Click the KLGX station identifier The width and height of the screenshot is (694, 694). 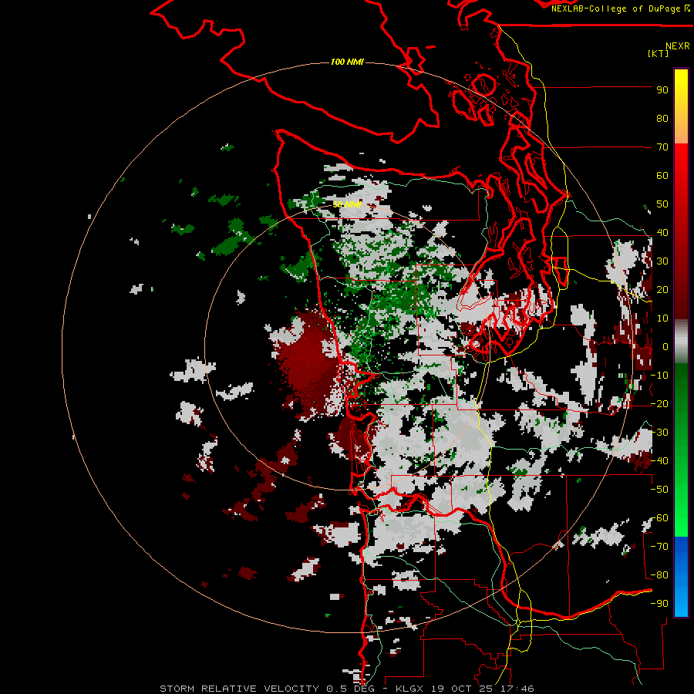coord(410,689)
